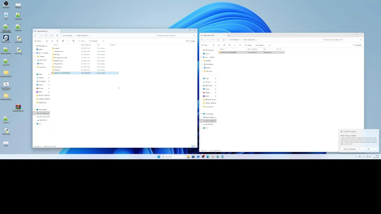Switch to details view in C: window status bar
Image resolution: width=381 pixels, height=214 pixels.
pyautogui.click(x=193, y=146)
